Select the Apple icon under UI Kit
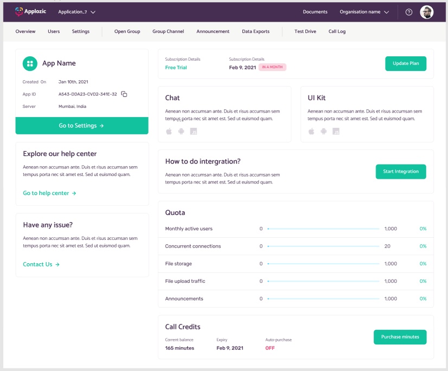 pos(311,131)
